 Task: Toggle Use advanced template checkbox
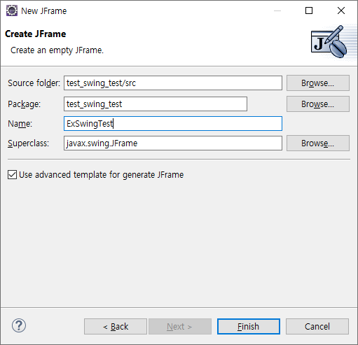[x=12, y=175]
